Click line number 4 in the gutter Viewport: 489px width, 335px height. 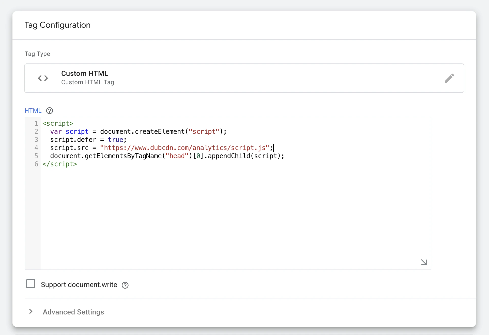click(x=36, y=148)
